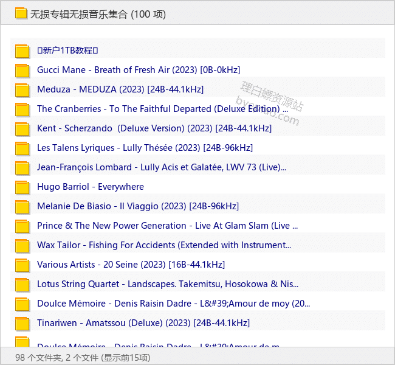Open Lotus String Quartet - Landscapes entry
This screenshot has width=395, height=365.
point(168,284)
